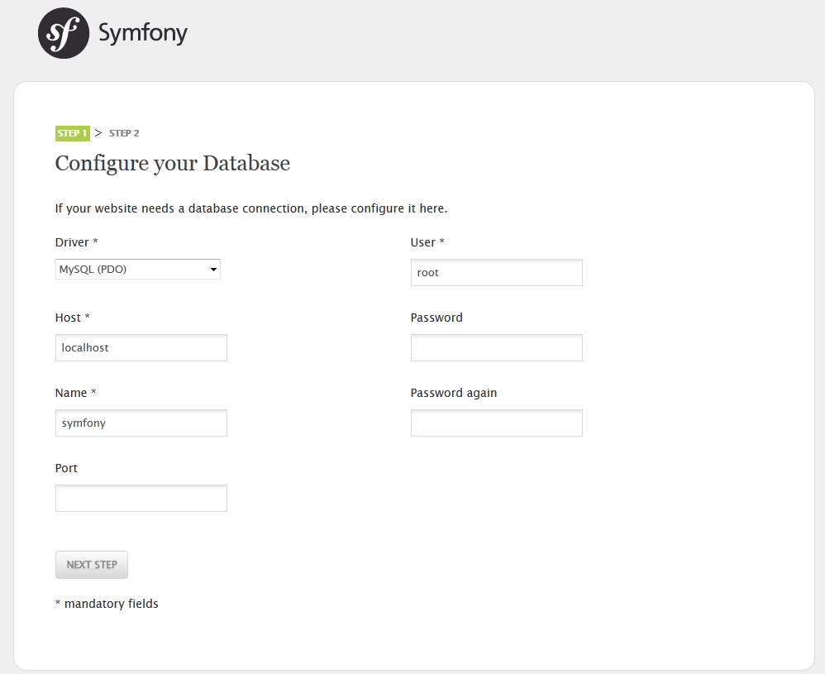Image resolution: width=825 pixels, height=674 pixels.
Task: Click the mandatory fields footnote text
Action: click(107, 604)
